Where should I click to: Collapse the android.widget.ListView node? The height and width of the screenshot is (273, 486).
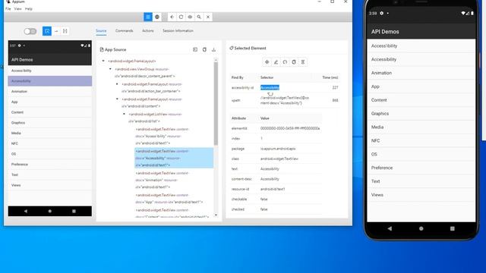click(124, 114)
